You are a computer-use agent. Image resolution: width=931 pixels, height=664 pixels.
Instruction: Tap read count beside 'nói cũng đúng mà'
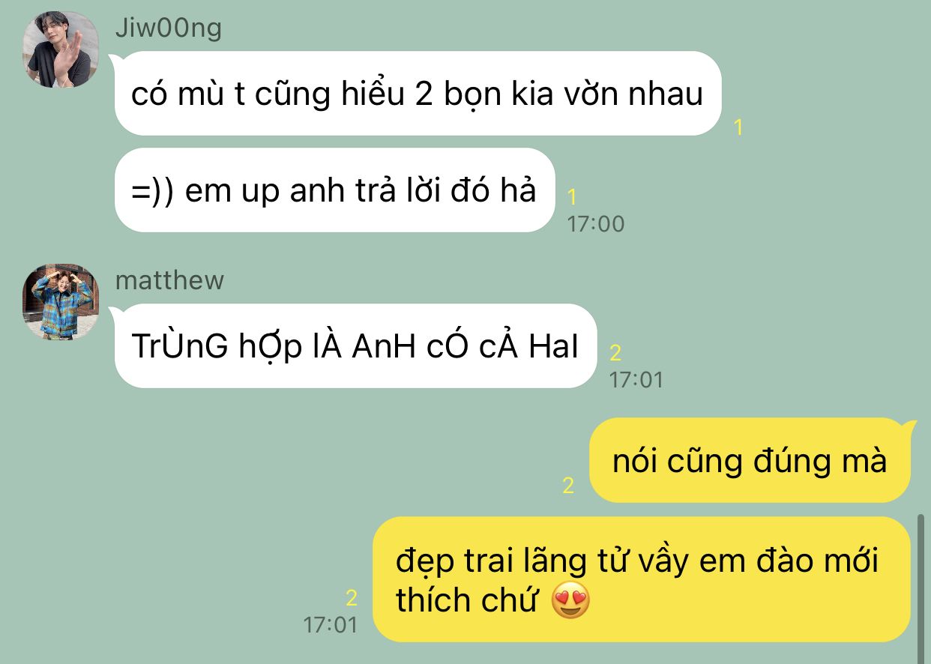click(x=568, y=486)
